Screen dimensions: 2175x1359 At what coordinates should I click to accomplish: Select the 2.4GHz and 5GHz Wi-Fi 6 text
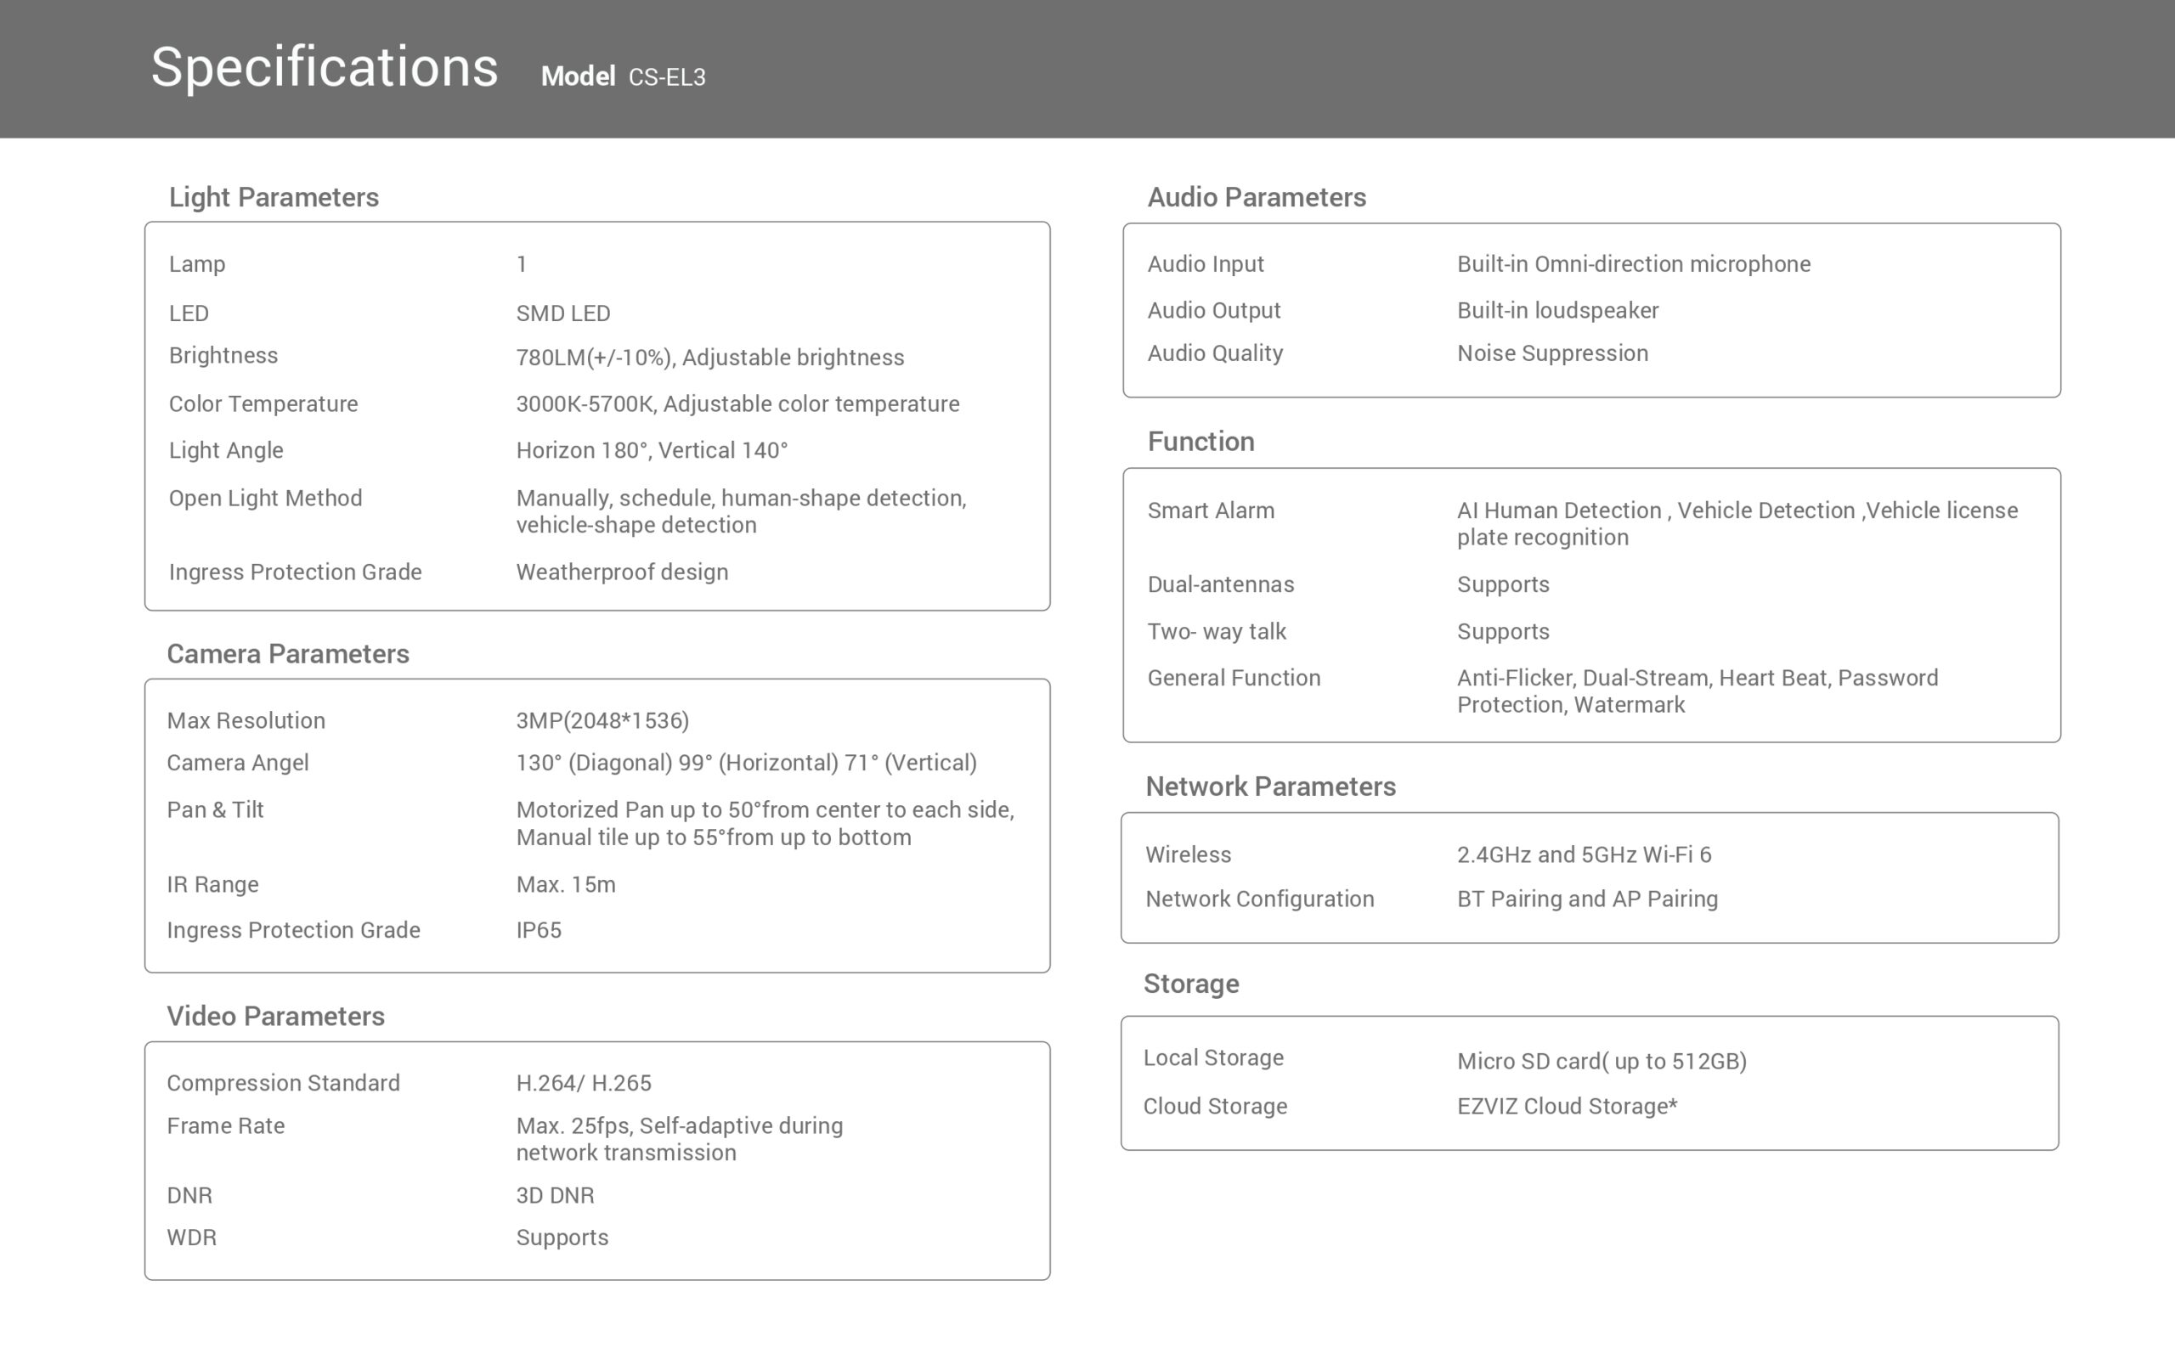pos(1584,854)
